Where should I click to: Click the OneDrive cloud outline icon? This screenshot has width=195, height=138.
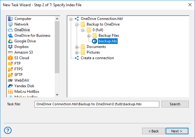[x=10, y=30]
